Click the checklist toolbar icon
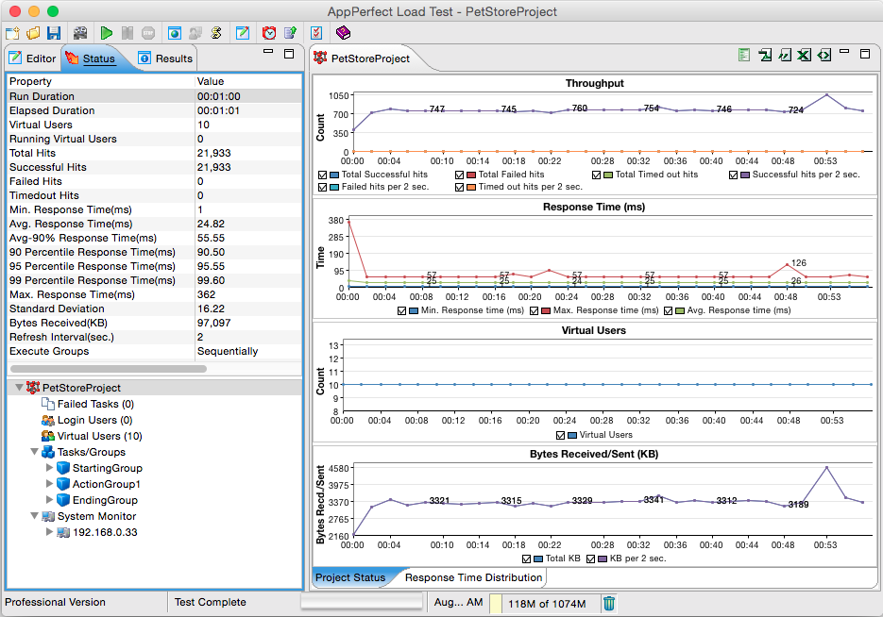 coord(316,33)
